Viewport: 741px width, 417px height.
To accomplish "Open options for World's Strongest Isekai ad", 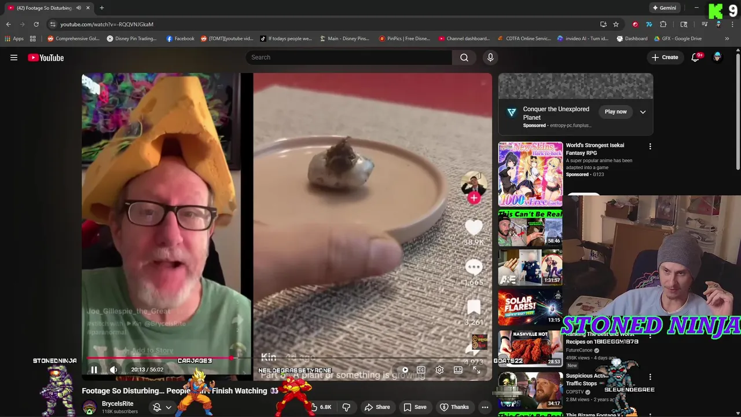I will [x=650, y=147].
